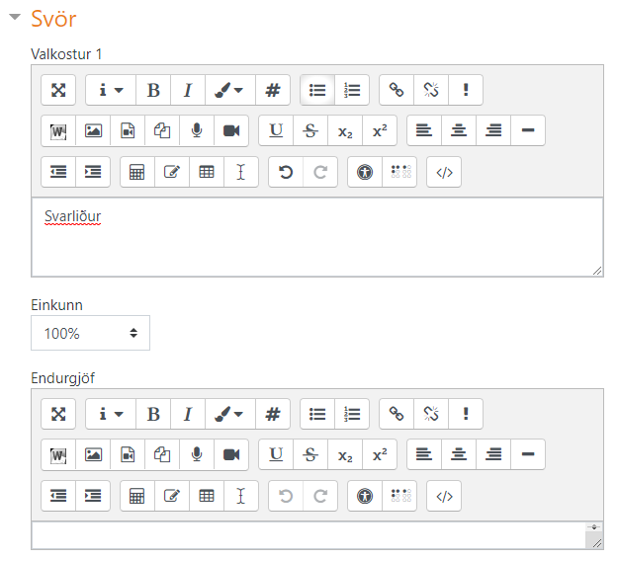Open the equation editor in Valkostur 1 toolbar
The image size is (618, 561).
pyautogui.click(x=137, y=171)
